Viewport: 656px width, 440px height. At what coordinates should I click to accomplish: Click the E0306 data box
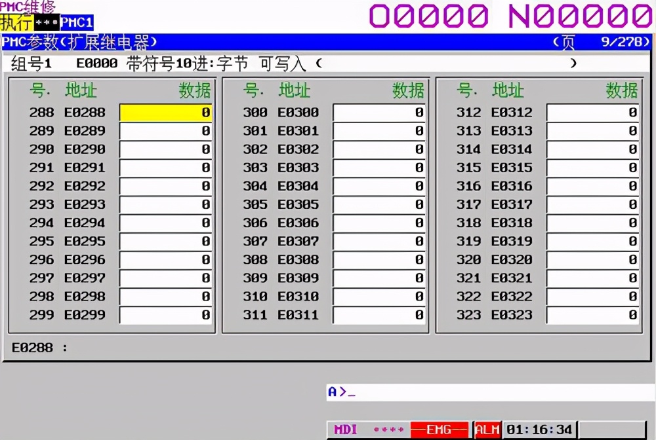pyautogui.click(x=379, y=223)
